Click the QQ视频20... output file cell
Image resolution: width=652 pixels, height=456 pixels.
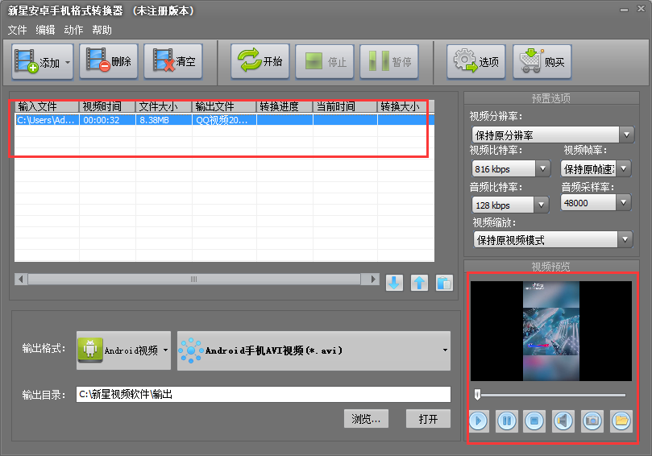224,120
